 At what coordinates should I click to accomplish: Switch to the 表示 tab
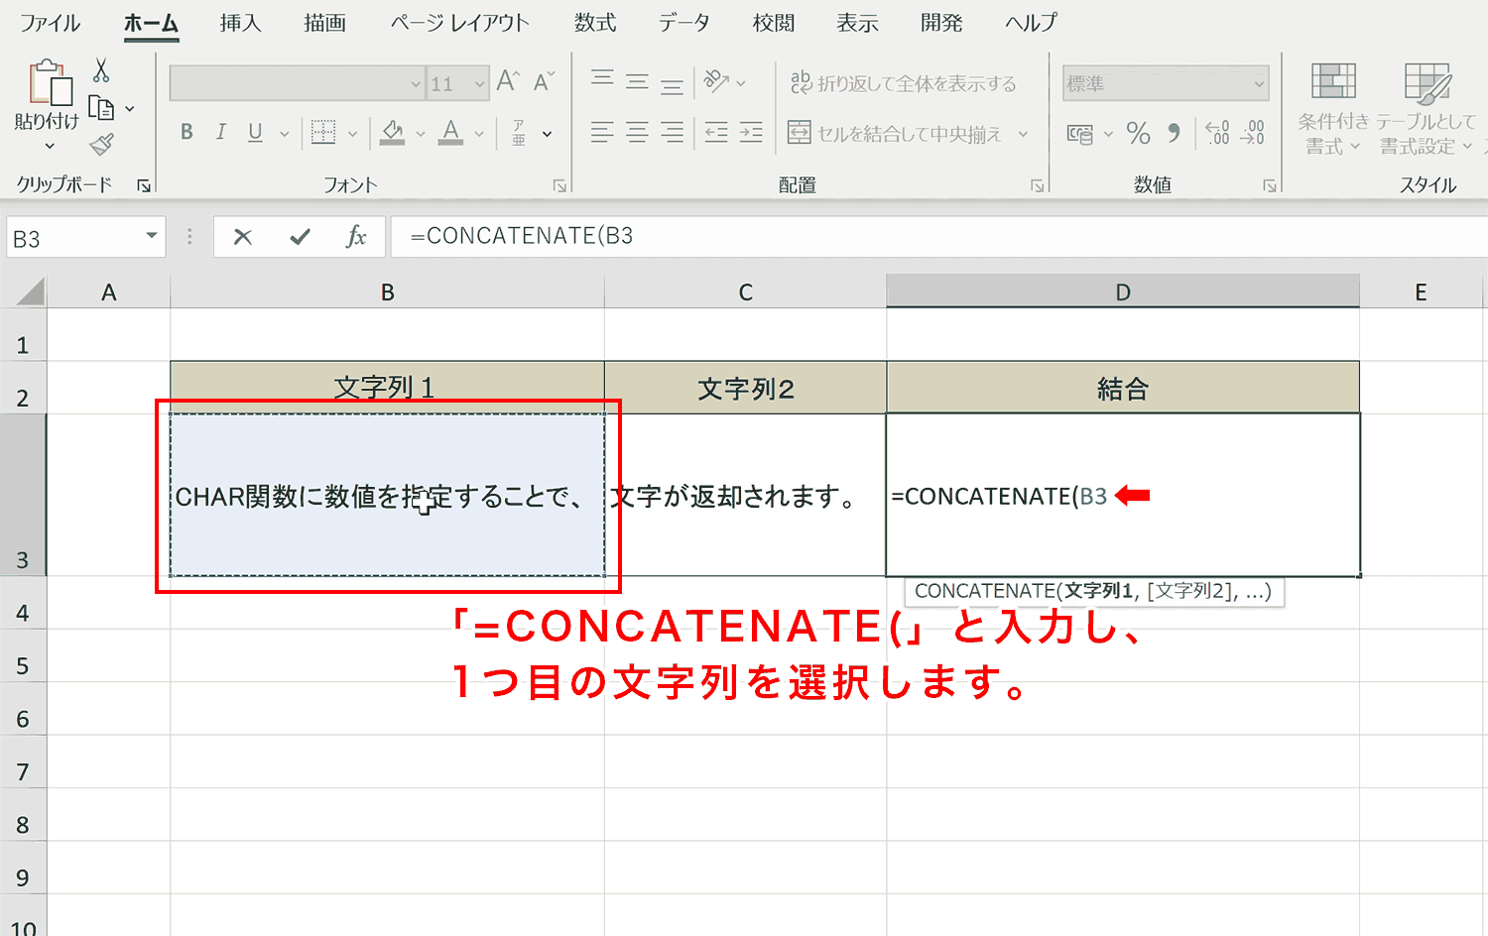point(857,23)
